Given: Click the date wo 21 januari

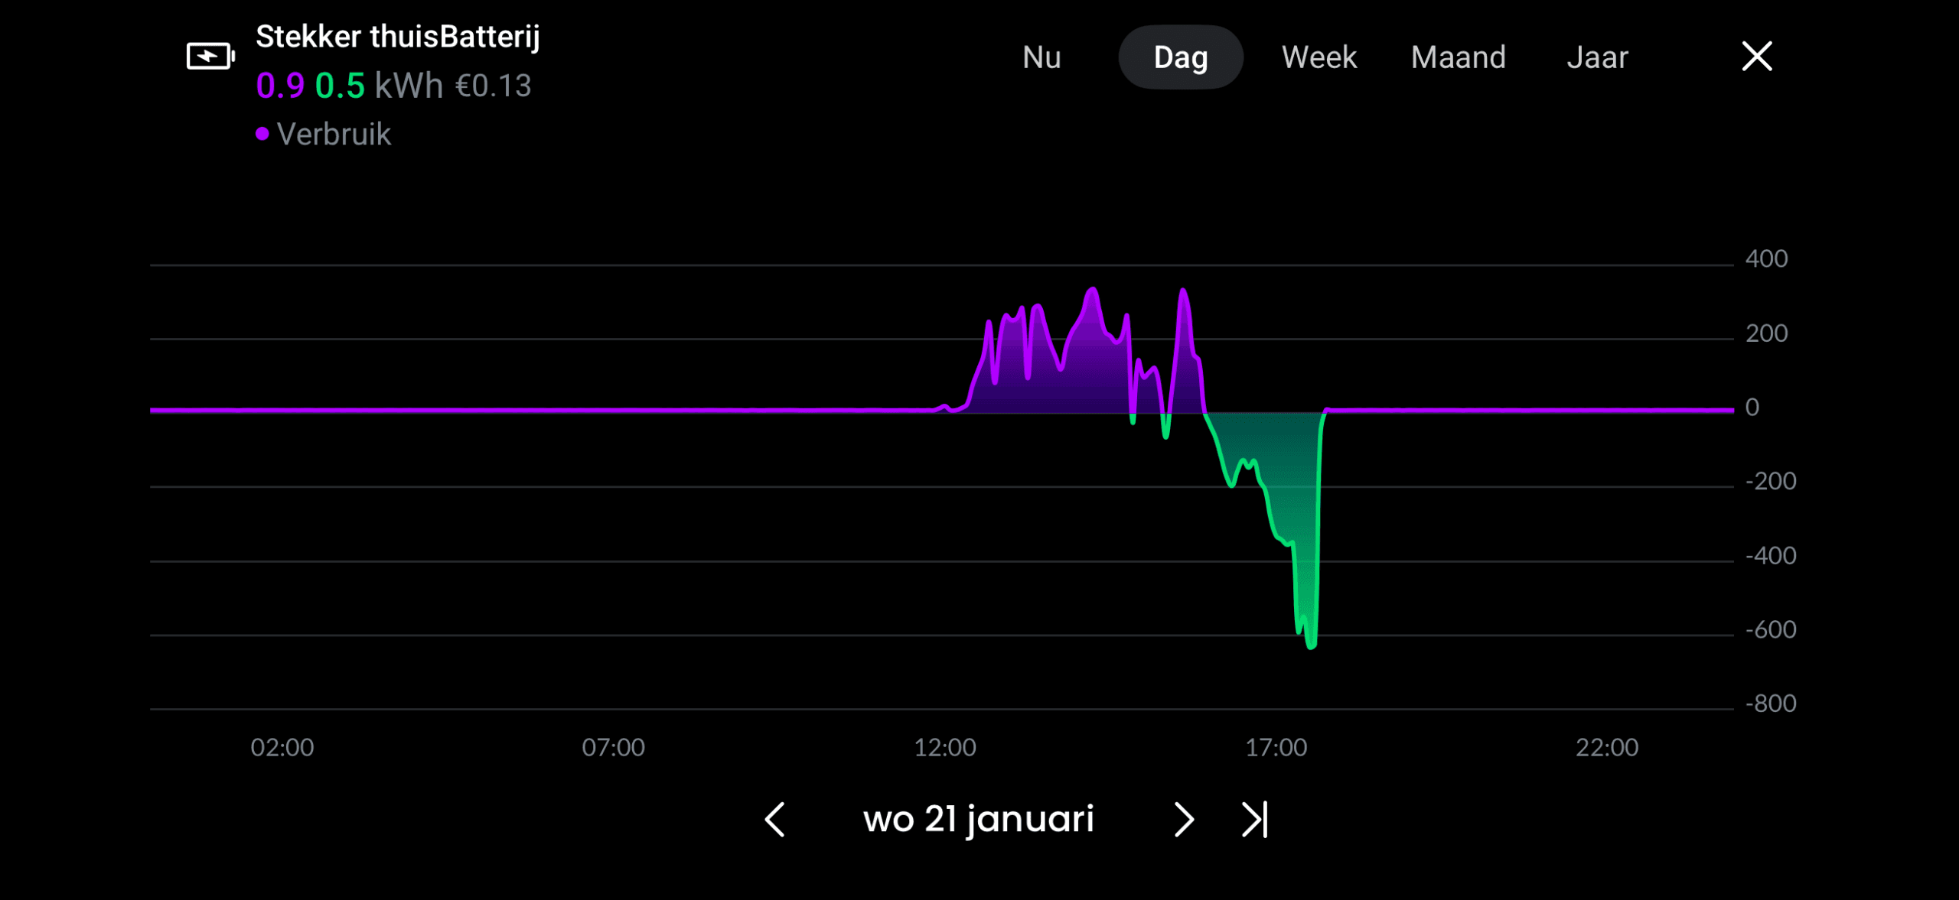Looking at the screenshot, I should point(979,819).
